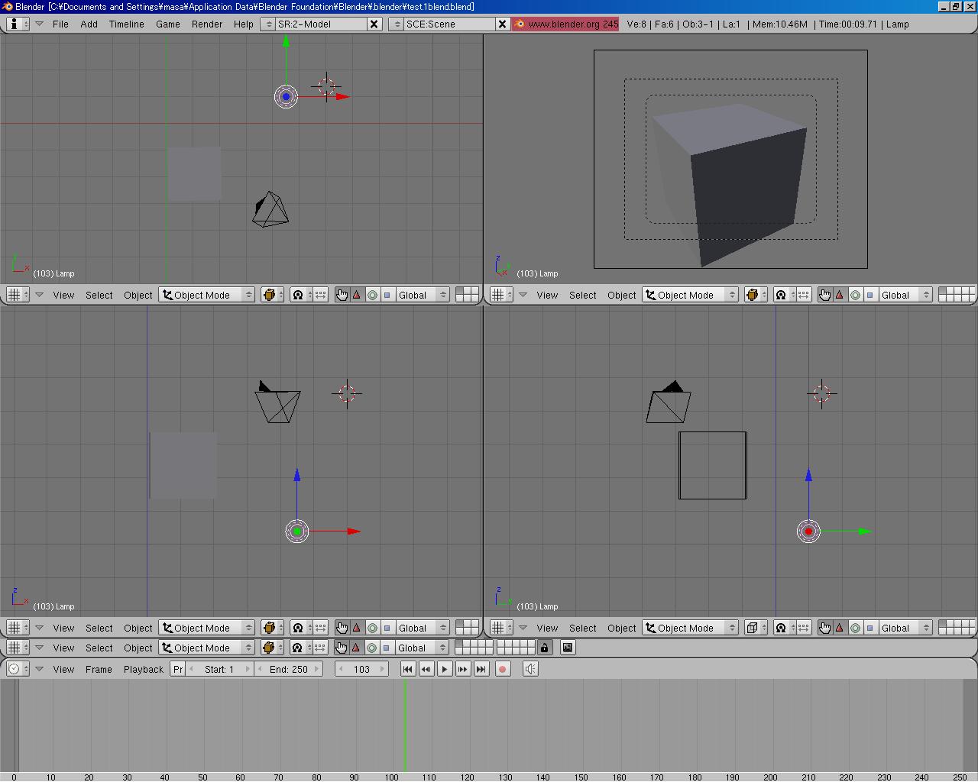The height and width of the screenshot is (782, 978).
Task: Toggle the lock icon in the bottom viewport header
Action: coord(544,648)
